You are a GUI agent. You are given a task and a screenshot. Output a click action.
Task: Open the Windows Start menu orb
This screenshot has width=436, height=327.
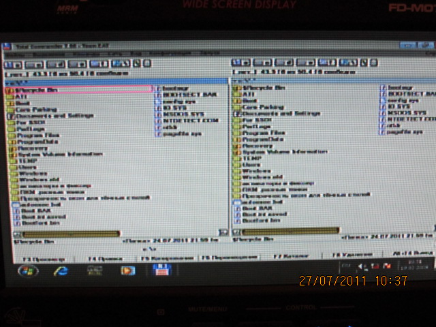(27, 270)
